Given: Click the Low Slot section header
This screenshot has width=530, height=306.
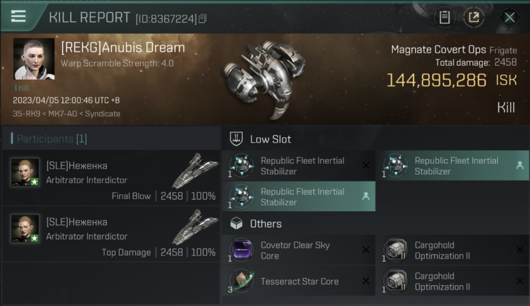Looking at the screenshot, I should point(270,139).
